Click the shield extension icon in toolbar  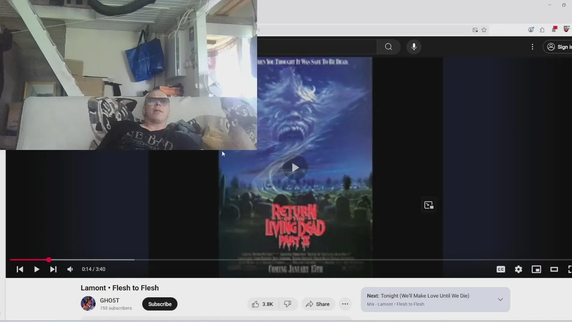click(567, 30)
